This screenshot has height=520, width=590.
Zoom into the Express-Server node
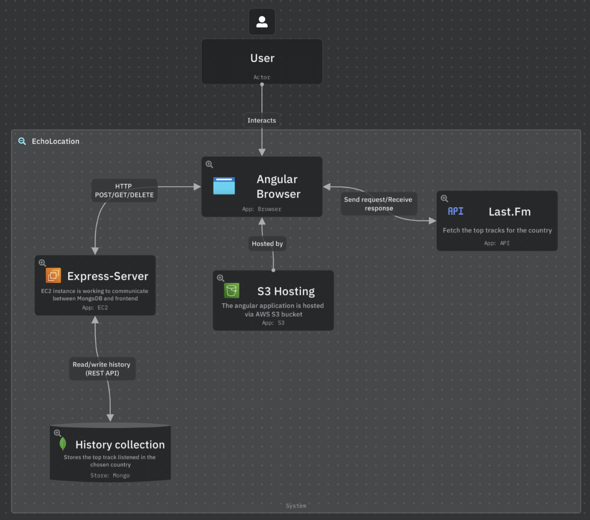pos(42,263)
